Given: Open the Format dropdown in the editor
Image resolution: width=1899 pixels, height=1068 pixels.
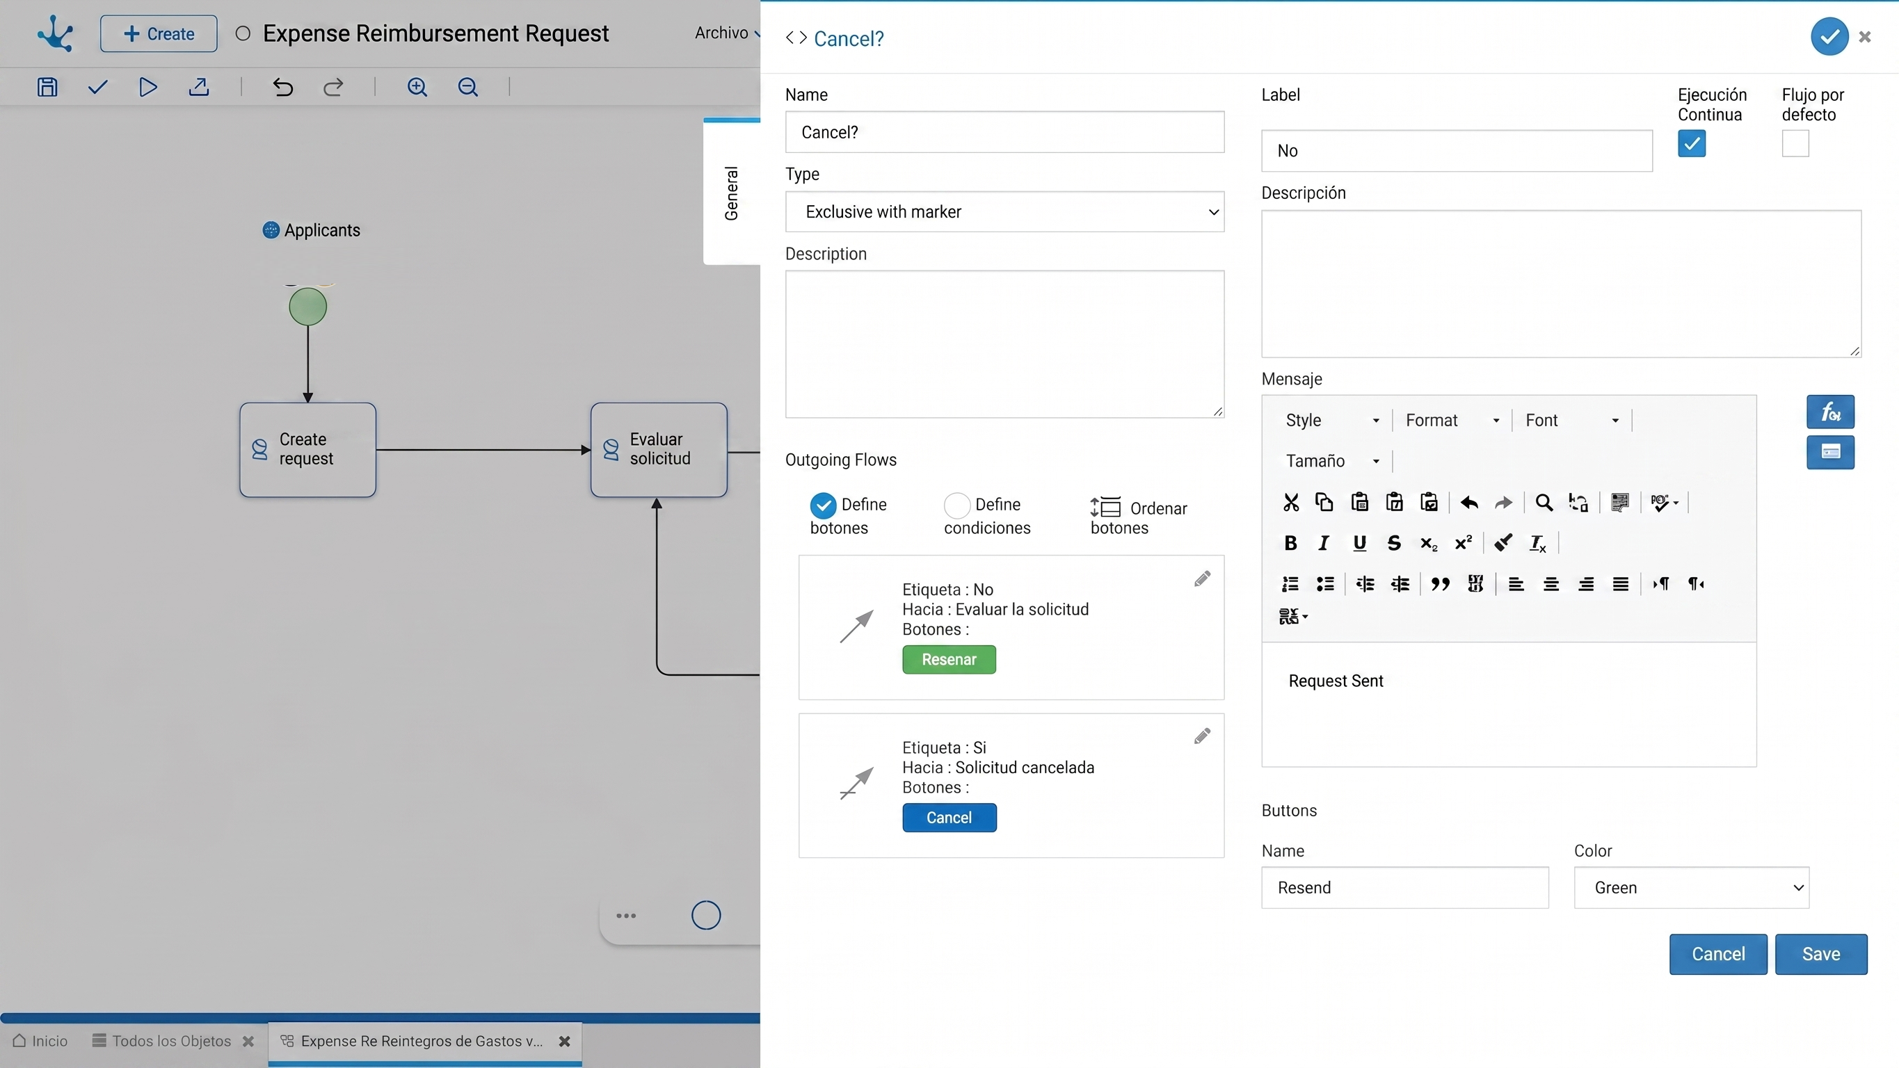Looking at the screenshot, I should click(1452, 420).
